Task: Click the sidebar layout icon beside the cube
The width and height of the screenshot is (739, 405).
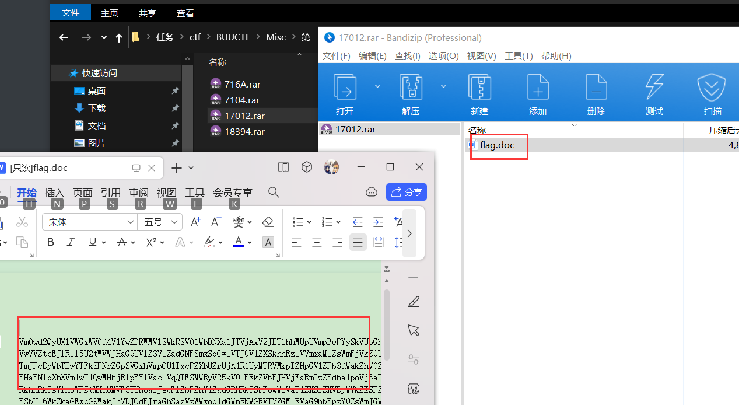Action: [x=283, y=167]
